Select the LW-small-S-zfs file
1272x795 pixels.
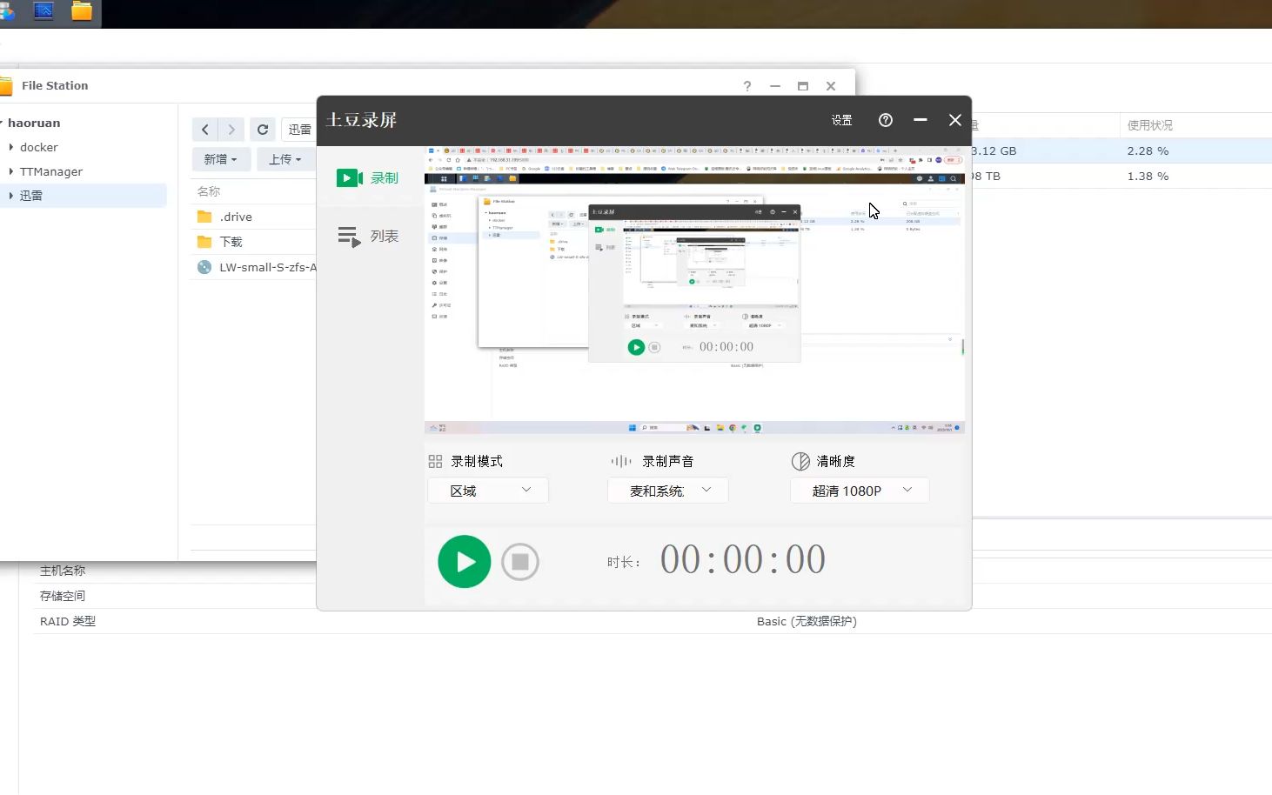(254, 267)
